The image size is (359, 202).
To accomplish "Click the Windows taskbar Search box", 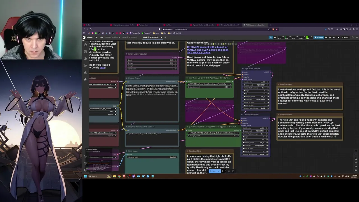I will point(100,176).
